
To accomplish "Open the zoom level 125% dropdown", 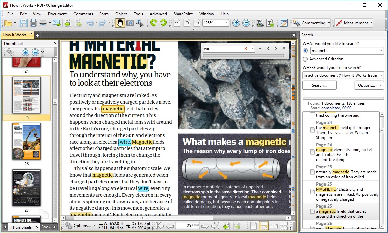I will point(226,23).
